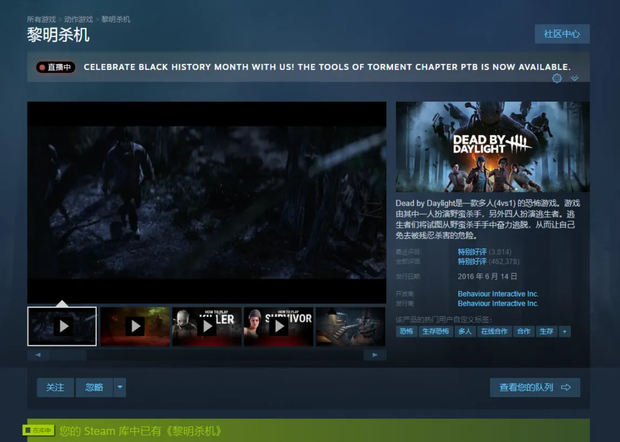
Task: Open dropdown arrow beside 忽略 button
Action: (x=120, y=387)
